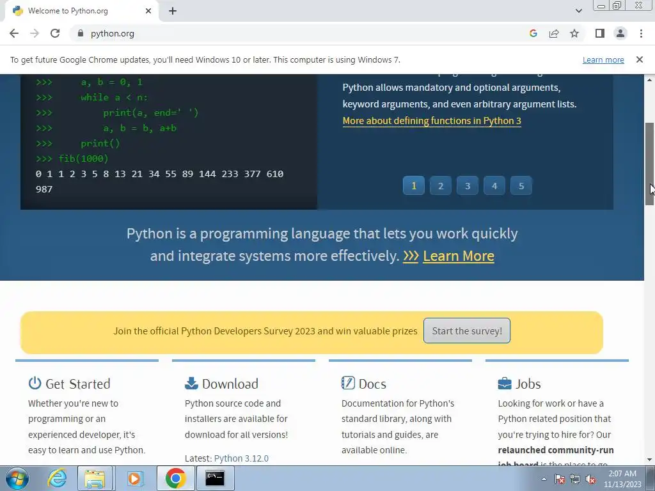Open the Python 3.12.0 latest link
This screenshot has width=655, height=491.
click(x=241, y=458)
